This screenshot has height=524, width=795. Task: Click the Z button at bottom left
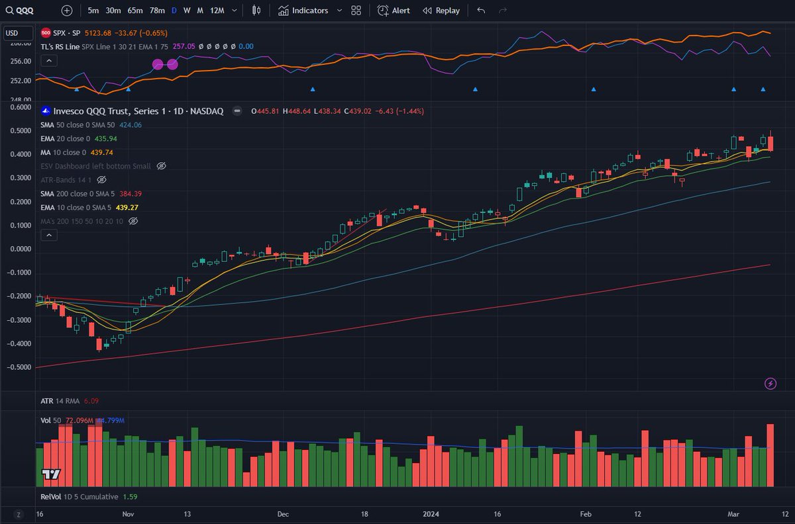click(x=19, y=515)
